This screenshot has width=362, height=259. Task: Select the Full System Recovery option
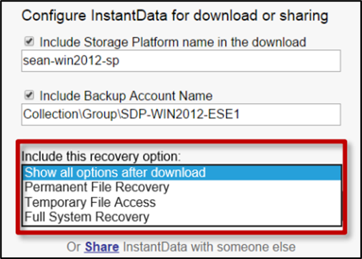point(182,217)
